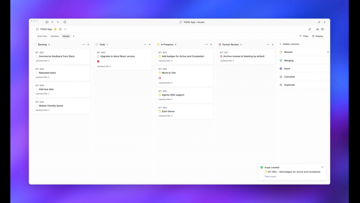Open Backlog column options ellipsis

coord(83,44)
